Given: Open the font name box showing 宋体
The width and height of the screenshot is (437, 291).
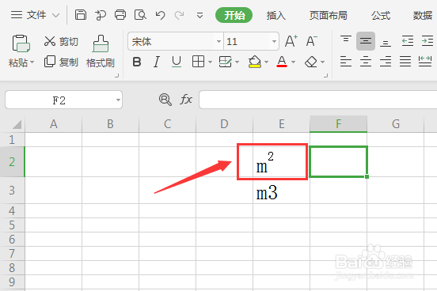Looking at the screenshot, I should pos(175,41).
